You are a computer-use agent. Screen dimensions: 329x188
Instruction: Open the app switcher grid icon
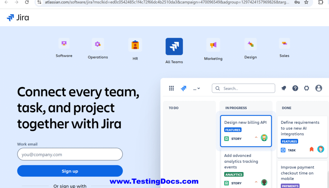click(171, 88)
